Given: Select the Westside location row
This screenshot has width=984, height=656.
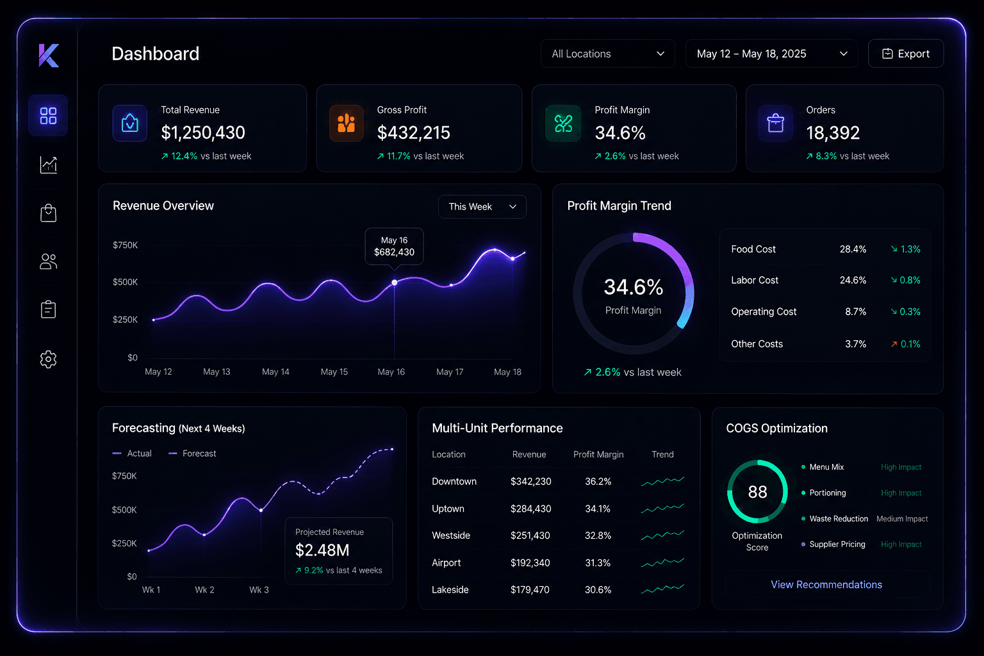Looking at the screenshot, I should [558, 536].
